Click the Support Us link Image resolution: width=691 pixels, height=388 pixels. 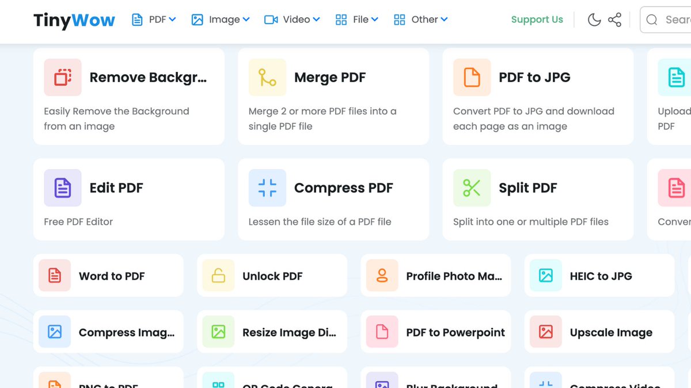click(x=537, y=20)
